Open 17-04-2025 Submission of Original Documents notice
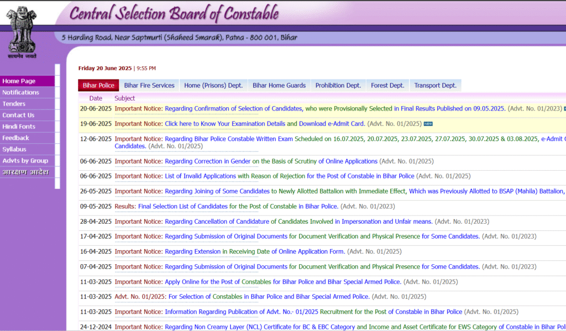The width and height of the screenshot is (566, 331). coord(322,237)
